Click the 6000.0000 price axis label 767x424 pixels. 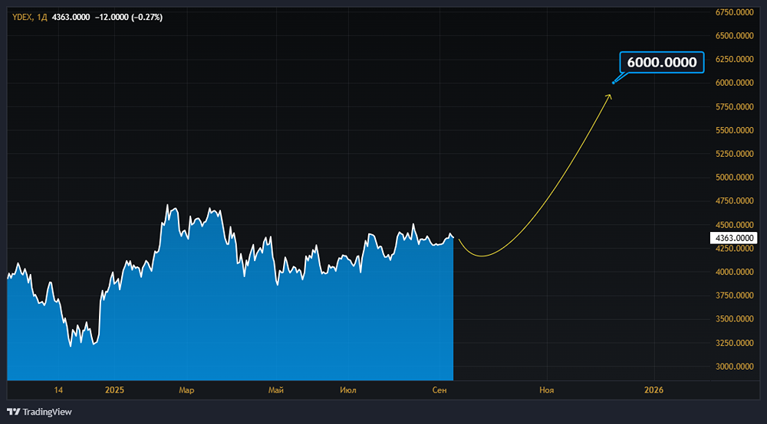tap(734, 83)
